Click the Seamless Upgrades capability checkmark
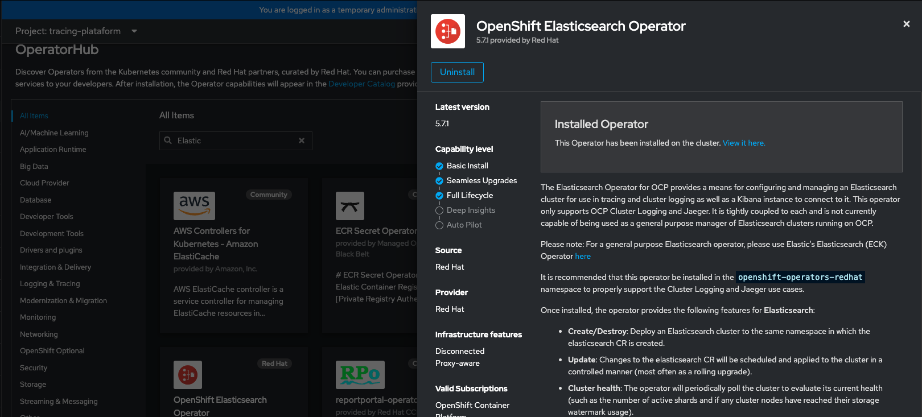This screenshot has width=922, height=417. coord(439,181)
